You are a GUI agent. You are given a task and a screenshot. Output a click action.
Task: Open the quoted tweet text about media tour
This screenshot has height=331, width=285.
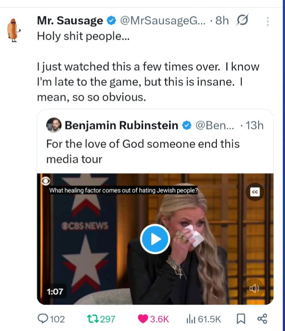(x=142, y=151)
